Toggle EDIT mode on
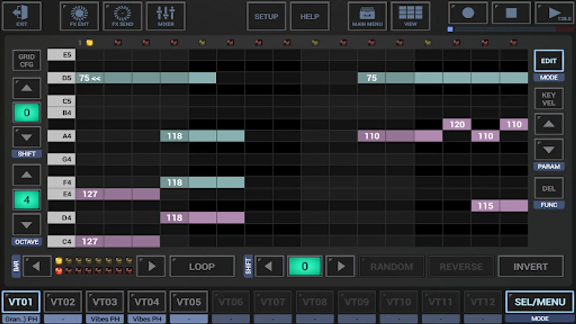Image resolution: width=576 pixels, height=324 pixels. coord(548,60)
